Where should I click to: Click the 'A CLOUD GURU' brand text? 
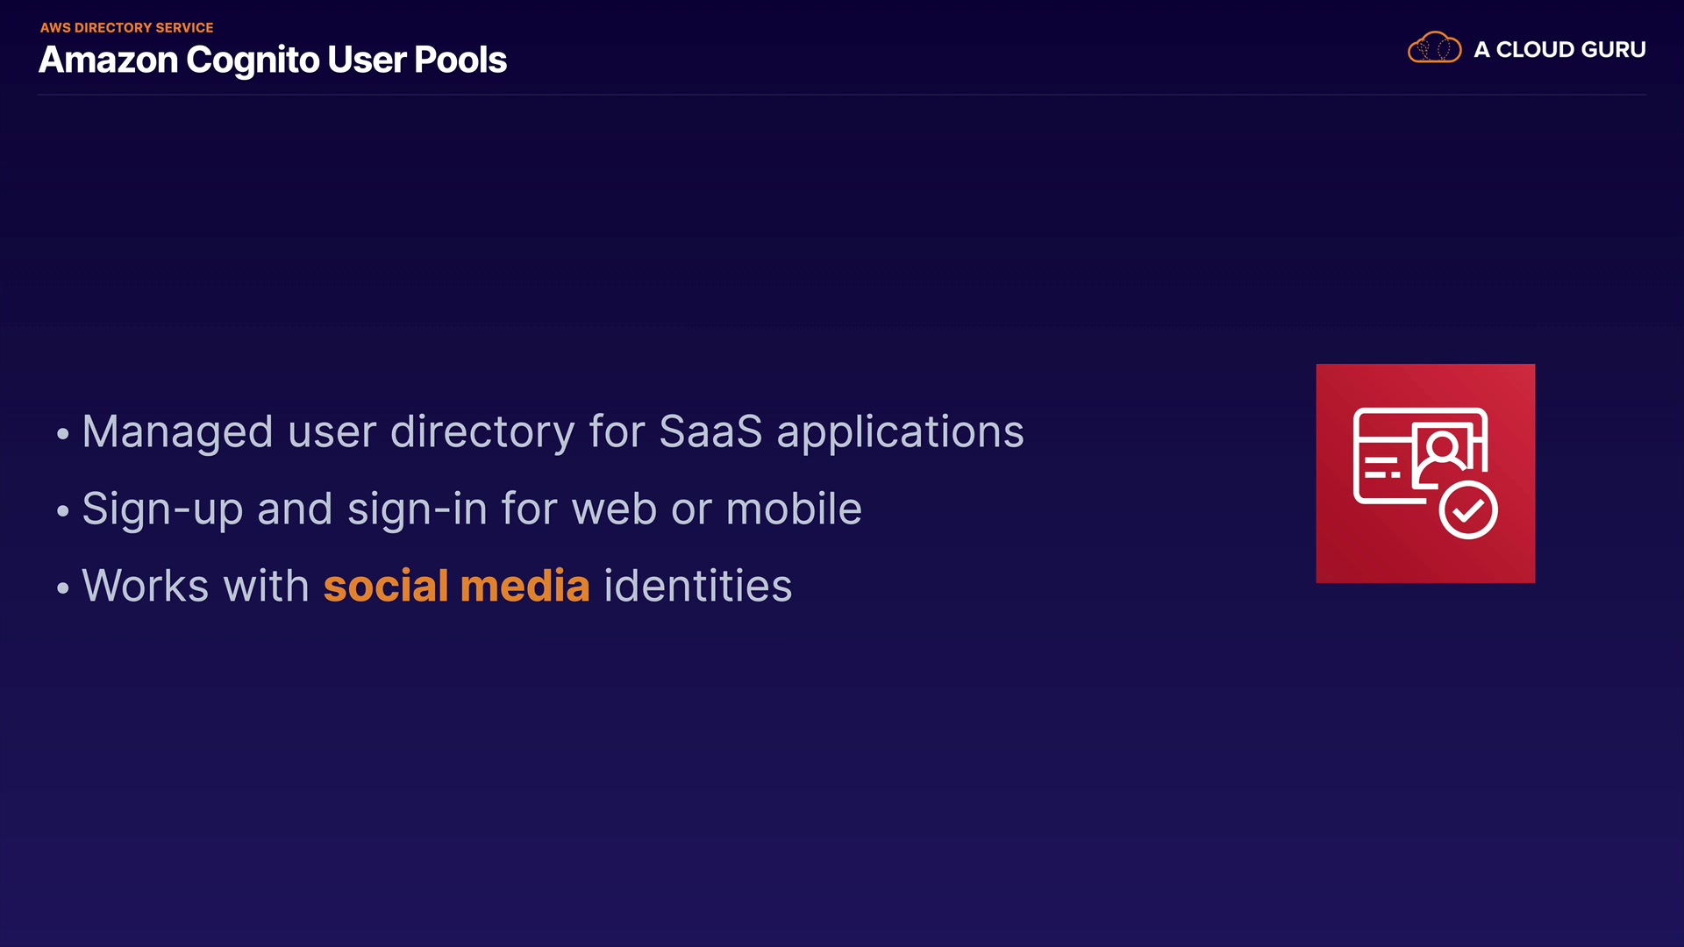tap(1559, 50)
